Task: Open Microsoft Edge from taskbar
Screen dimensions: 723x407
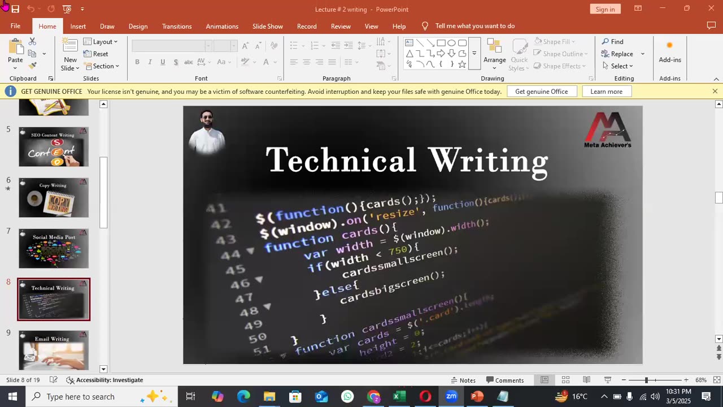Action: point(243,396)
